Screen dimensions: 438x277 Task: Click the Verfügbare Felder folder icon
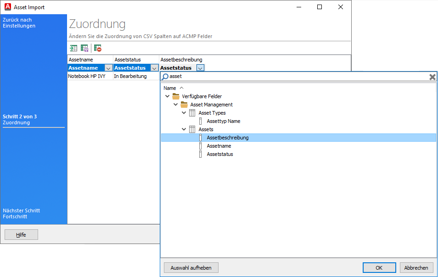[x=176, y=96]
